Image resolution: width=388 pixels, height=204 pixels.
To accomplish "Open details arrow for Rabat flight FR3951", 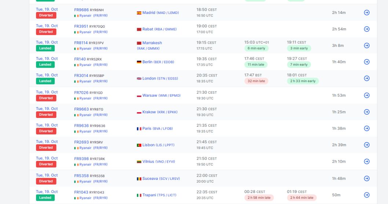I will (x=367, y=29).
